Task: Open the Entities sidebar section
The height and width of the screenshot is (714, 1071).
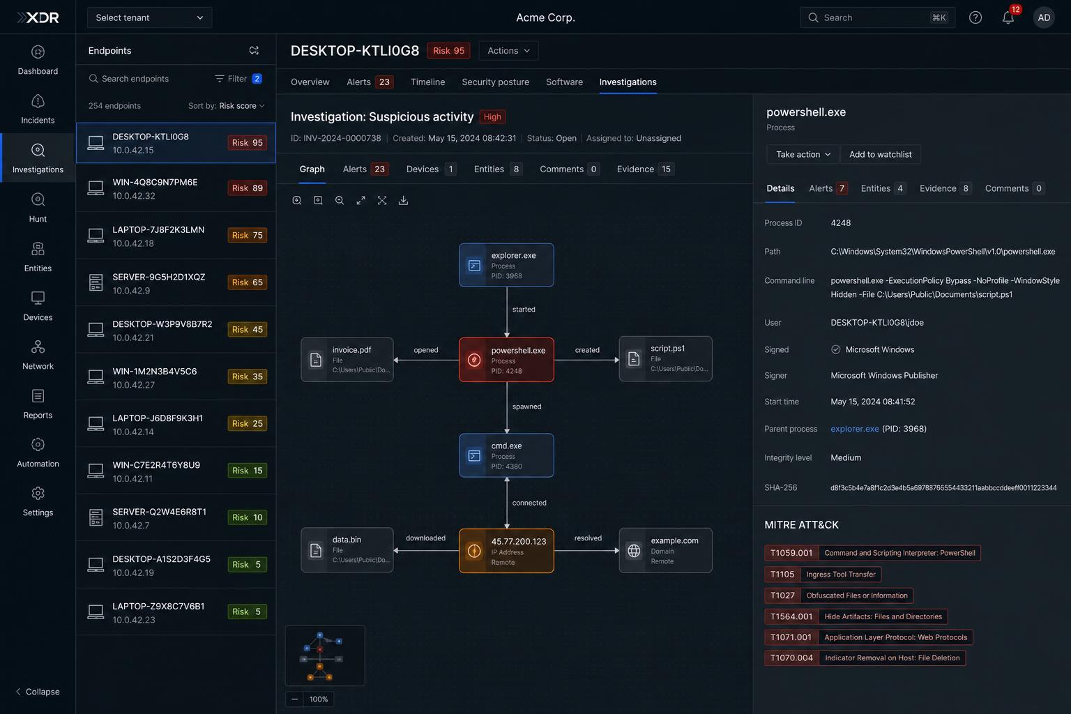Action: [38, 257]
